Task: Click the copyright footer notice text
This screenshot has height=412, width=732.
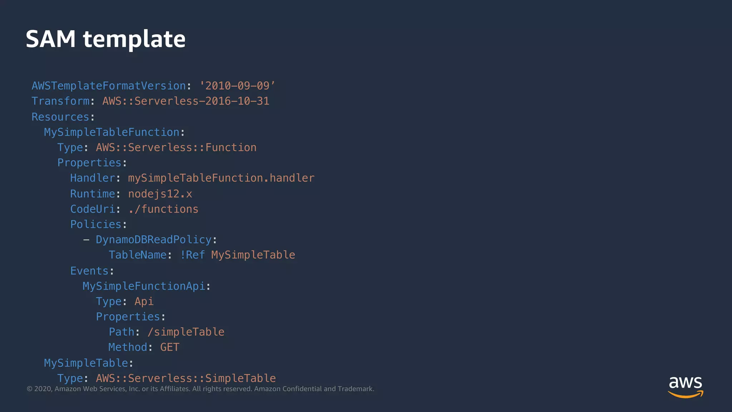Action: point(201,389)
